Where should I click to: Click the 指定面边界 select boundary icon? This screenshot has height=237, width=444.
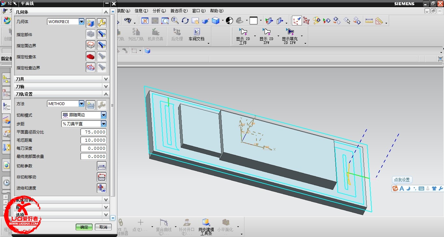(91, 45)
